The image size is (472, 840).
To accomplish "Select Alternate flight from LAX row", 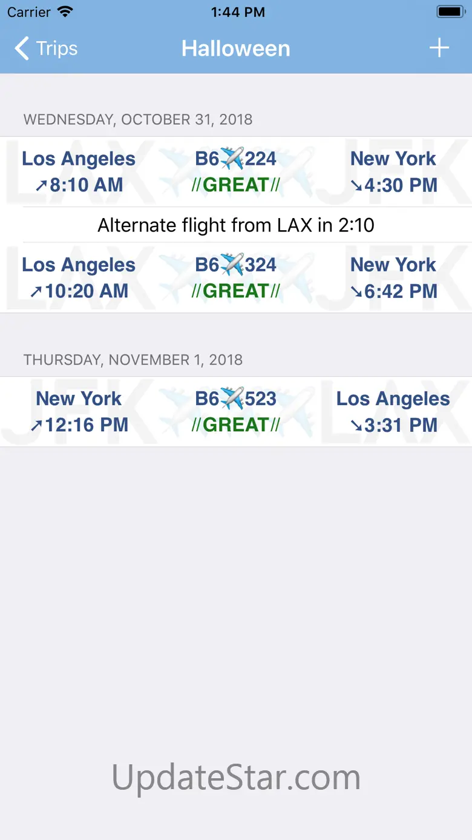I will (x=236, y=225).
